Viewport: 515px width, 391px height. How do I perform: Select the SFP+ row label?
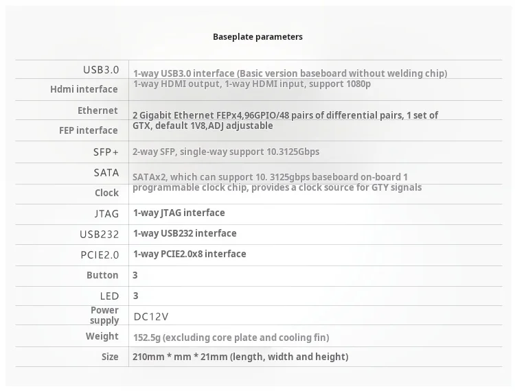point(106,152)
